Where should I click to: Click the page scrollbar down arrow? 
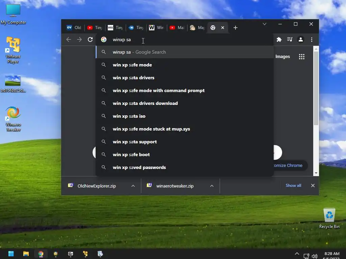point(316,173)
